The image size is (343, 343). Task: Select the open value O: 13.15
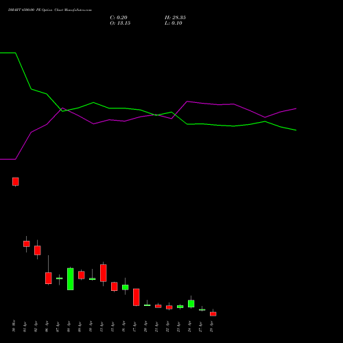tap(120, 23)
